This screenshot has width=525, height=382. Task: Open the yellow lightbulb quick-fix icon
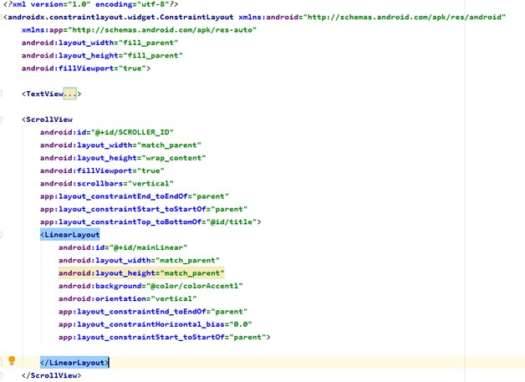(12, 360)
